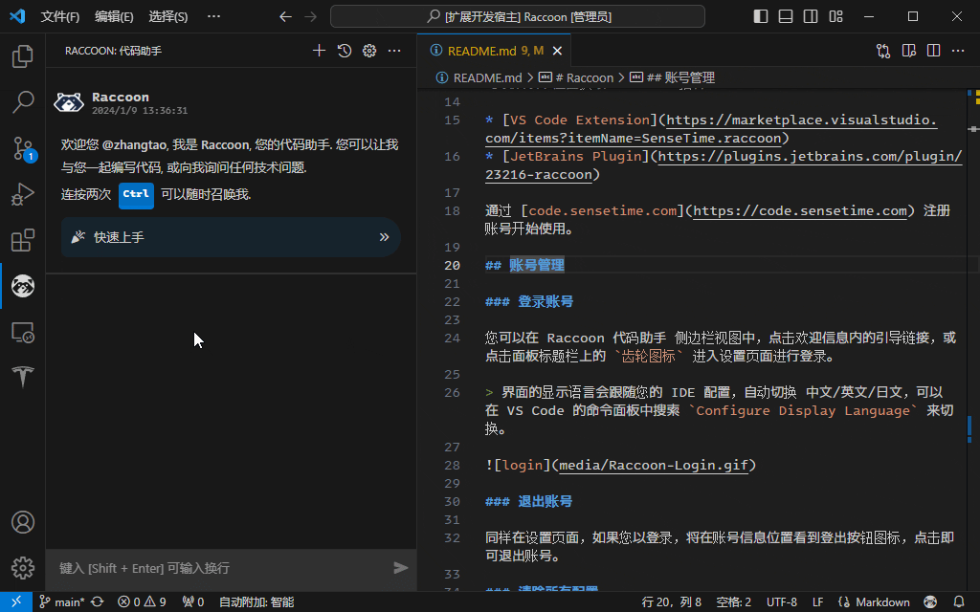The image size is (980, 612).
Task: Open the Remote Explorer view
Action: (x=23, y=332)
